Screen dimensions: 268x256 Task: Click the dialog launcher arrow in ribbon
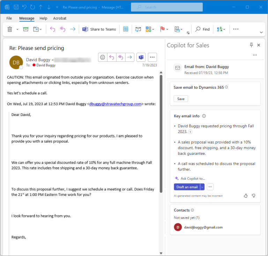click(188, 33)
